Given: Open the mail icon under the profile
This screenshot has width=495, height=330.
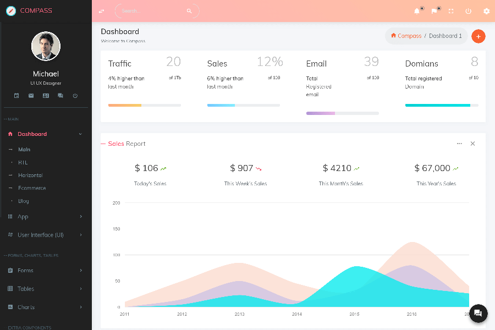Looking at the screenshot, I should pyautogui.click(x=31, y=96).
